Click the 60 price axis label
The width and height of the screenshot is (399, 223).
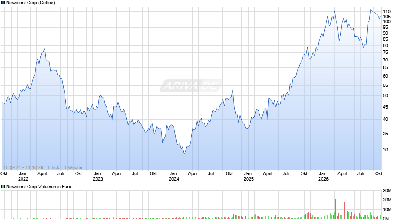[x=385, y=76]
